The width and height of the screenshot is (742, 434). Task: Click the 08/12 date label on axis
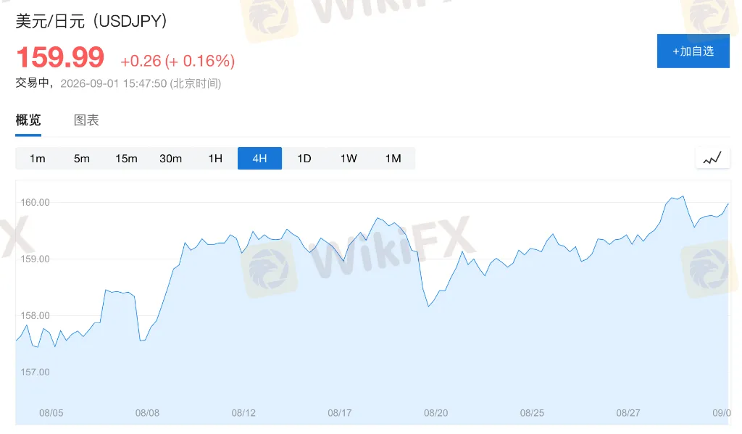pos(243,413)
